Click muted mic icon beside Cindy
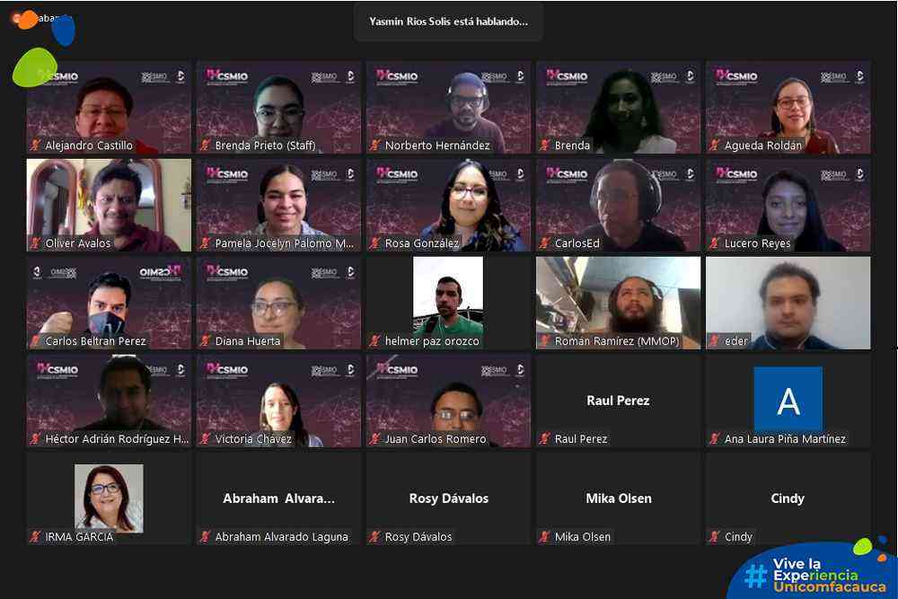The height and width of the screenshot is (599, 898). pos(715,537)
